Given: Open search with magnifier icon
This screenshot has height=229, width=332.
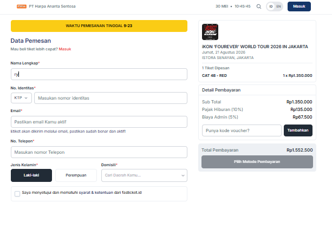Looking at the screenshot, I should tap(259, 6).
